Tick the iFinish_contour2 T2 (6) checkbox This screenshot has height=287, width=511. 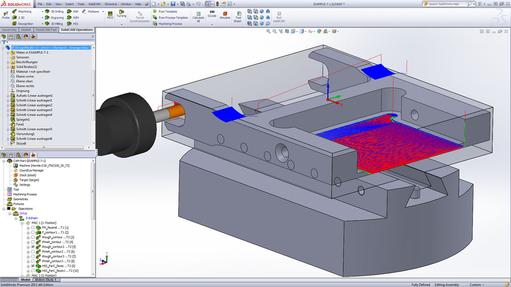pyautogui.click(x=33, y=252)
